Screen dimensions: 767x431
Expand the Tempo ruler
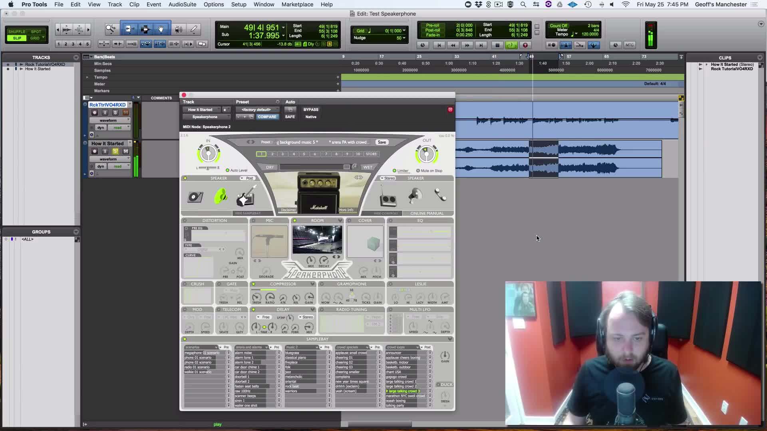coord(87,77)
